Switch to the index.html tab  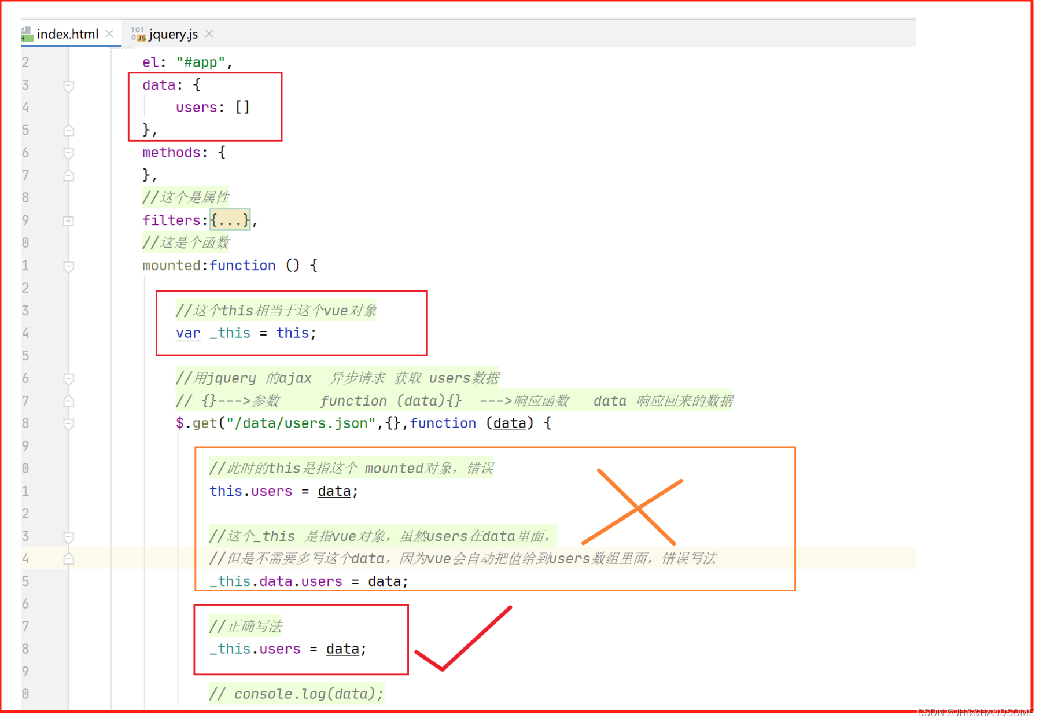tap(67, 34)
